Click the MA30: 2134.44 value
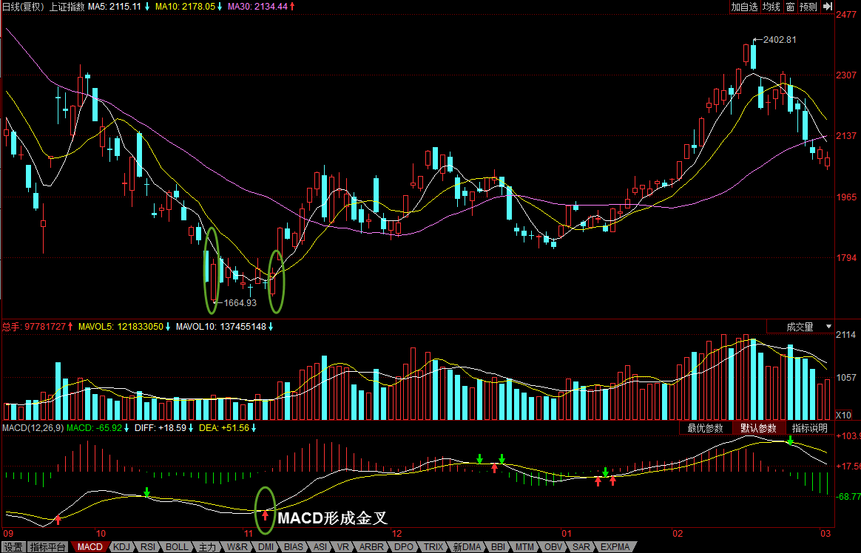Image resolution: width=861 pixels, height=553 pixels. tap(257, 7)
